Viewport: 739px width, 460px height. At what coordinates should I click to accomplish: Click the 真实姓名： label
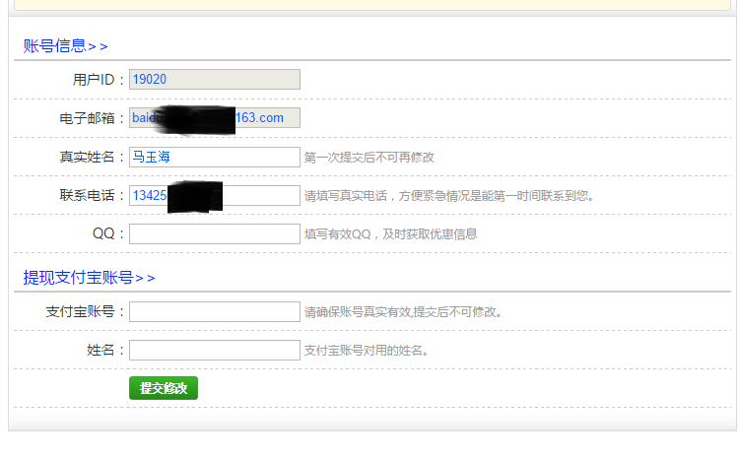click(92, 157)
